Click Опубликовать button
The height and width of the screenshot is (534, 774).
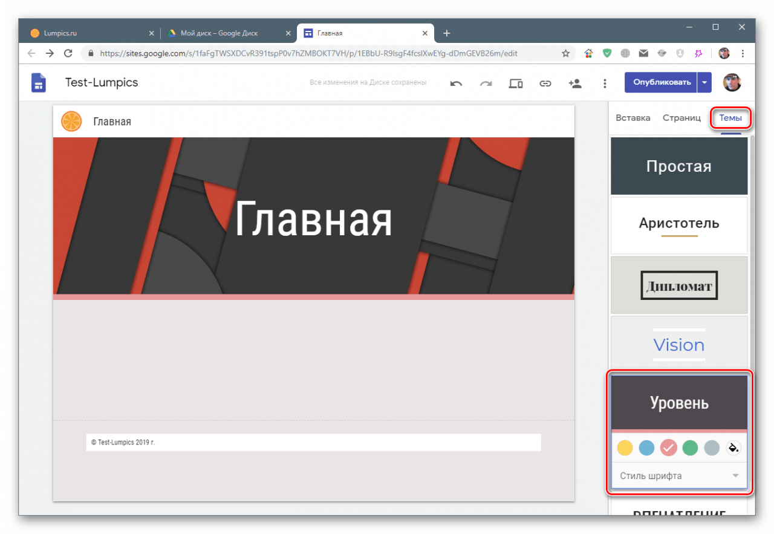[x=661, y=82]
